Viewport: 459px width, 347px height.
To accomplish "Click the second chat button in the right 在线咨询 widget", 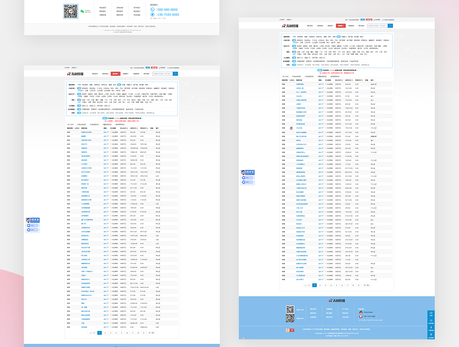I will click(x=247, y=182).
